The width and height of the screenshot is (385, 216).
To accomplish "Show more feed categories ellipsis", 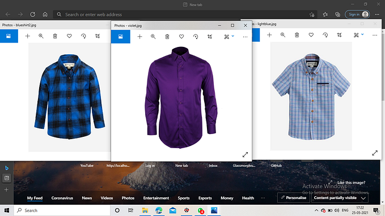I will [x=263, y=198].
